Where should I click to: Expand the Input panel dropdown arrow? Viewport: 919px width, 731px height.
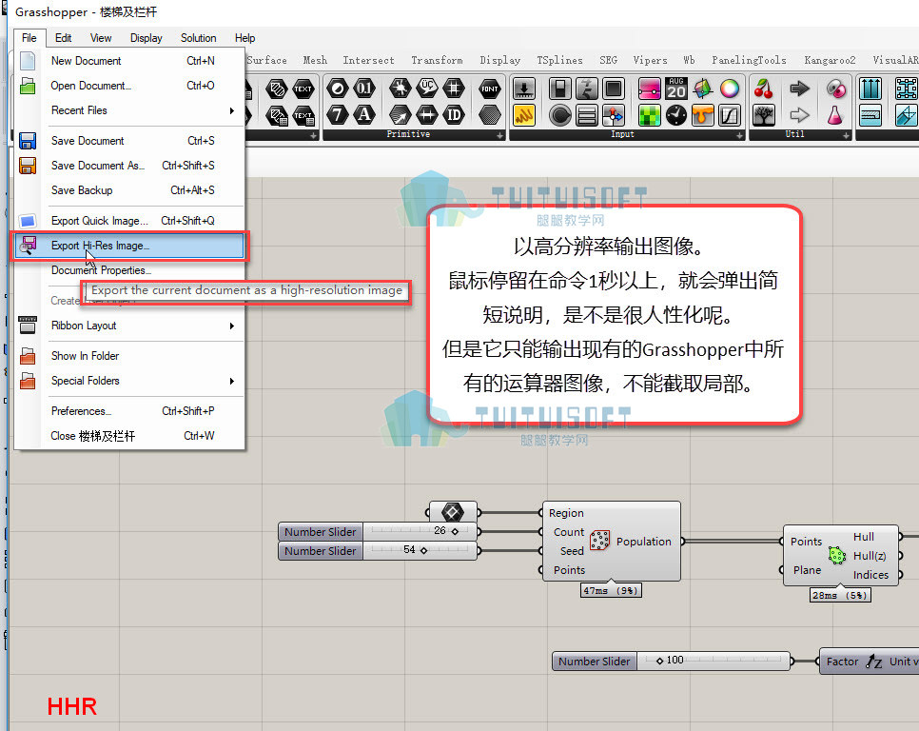tap(739, 135)
